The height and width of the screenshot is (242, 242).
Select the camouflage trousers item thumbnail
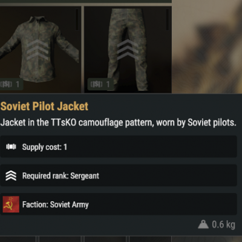tap(128, 50)
